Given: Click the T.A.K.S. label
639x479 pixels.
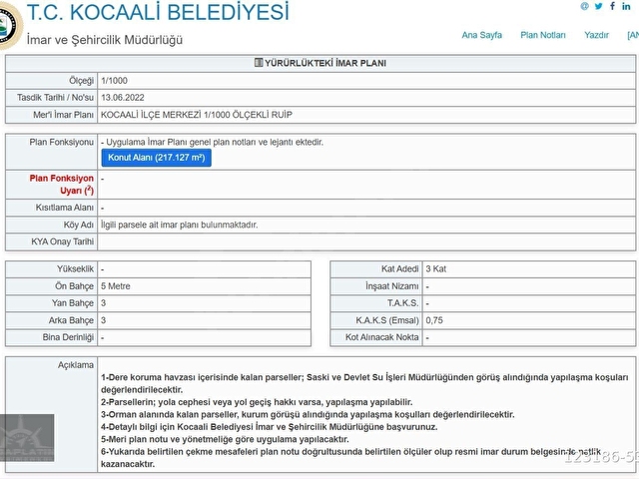Looking at the screenshot, I should click(x=403, y=303).
